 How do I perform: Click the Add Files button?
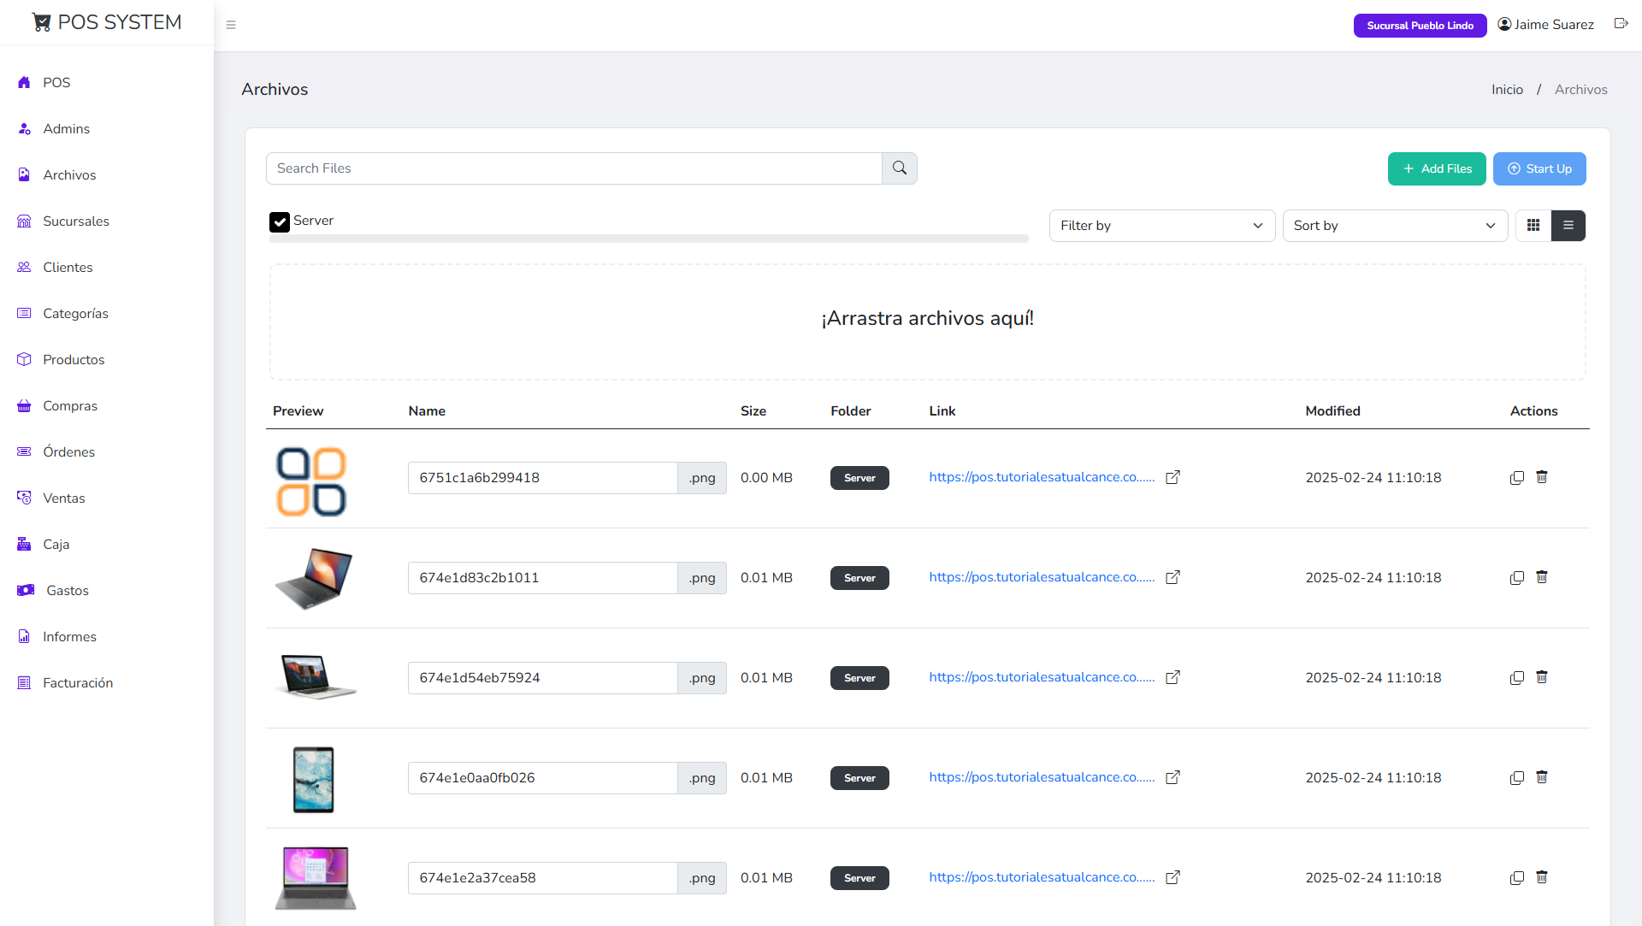click(1436, 168)
